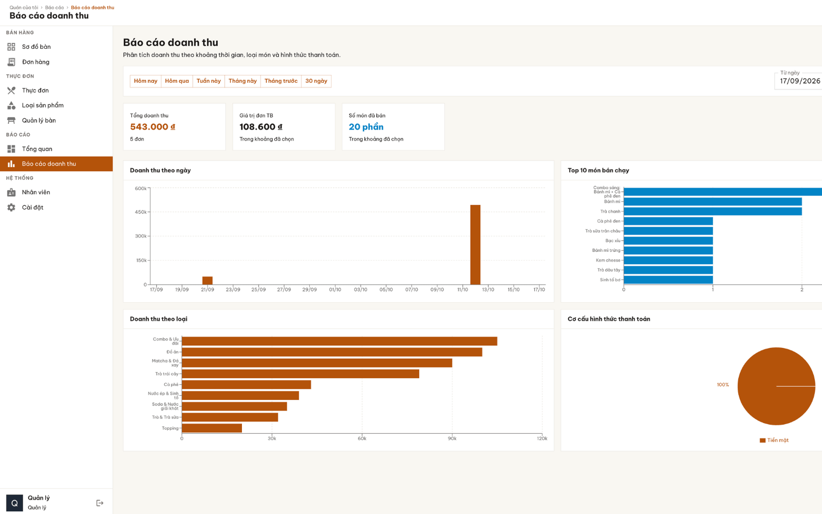This screenshot has width=822, height=514.
Task: Click the Tổng doanh thu value 543.000 ₫
Action: (x=153, y=127)
